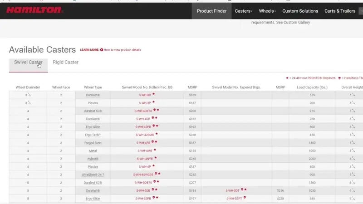Open model S-WH-4DB70 link
363x204 pixels.
coord(143,111)
